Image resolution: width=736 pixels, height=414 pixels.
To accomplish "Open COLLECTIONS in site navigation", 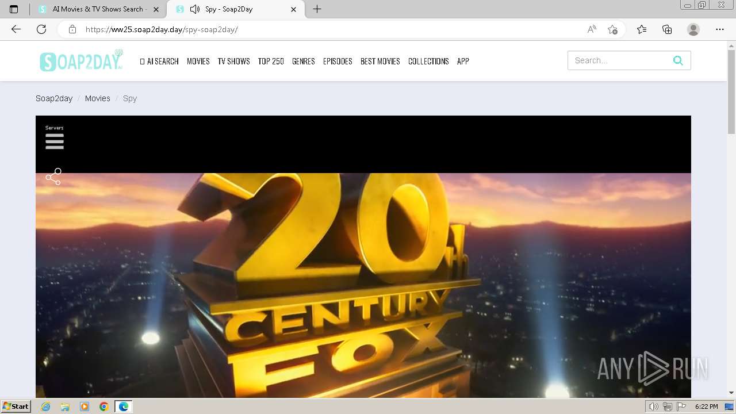I will pyautogui.click(x=428, y=61).
